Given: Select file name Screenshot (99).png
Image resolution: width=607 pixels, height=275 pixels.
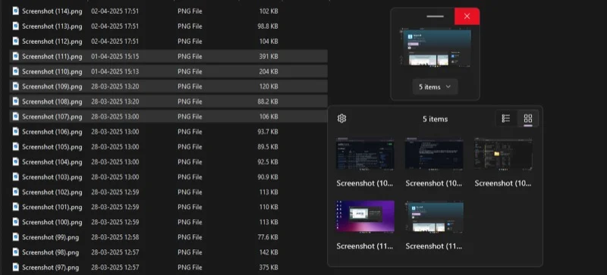Looking at the screenshot, I should [x=50, y=237].
